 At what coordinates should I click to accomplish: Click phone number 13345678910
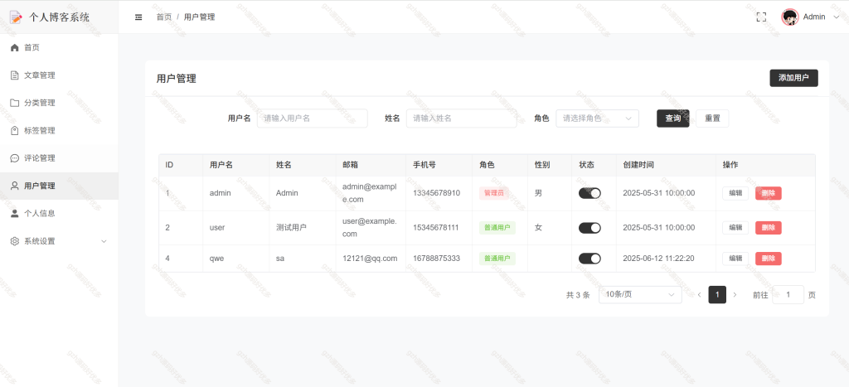coord(436,193)
